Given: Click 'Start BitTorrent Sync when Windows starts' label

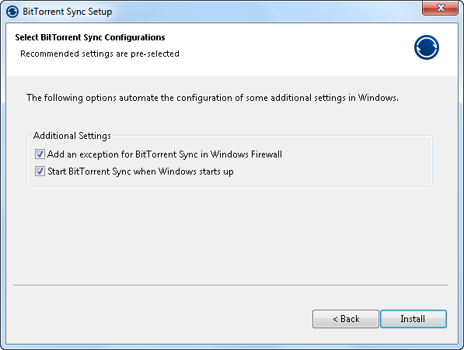Looking at the screenshot, I should (141, 172).
